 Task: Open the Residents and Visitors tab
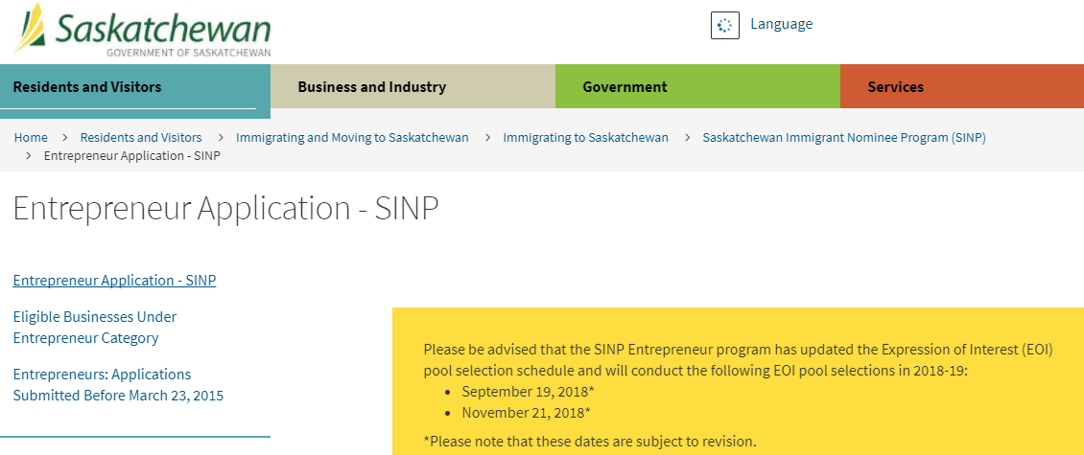coord(135,87)
